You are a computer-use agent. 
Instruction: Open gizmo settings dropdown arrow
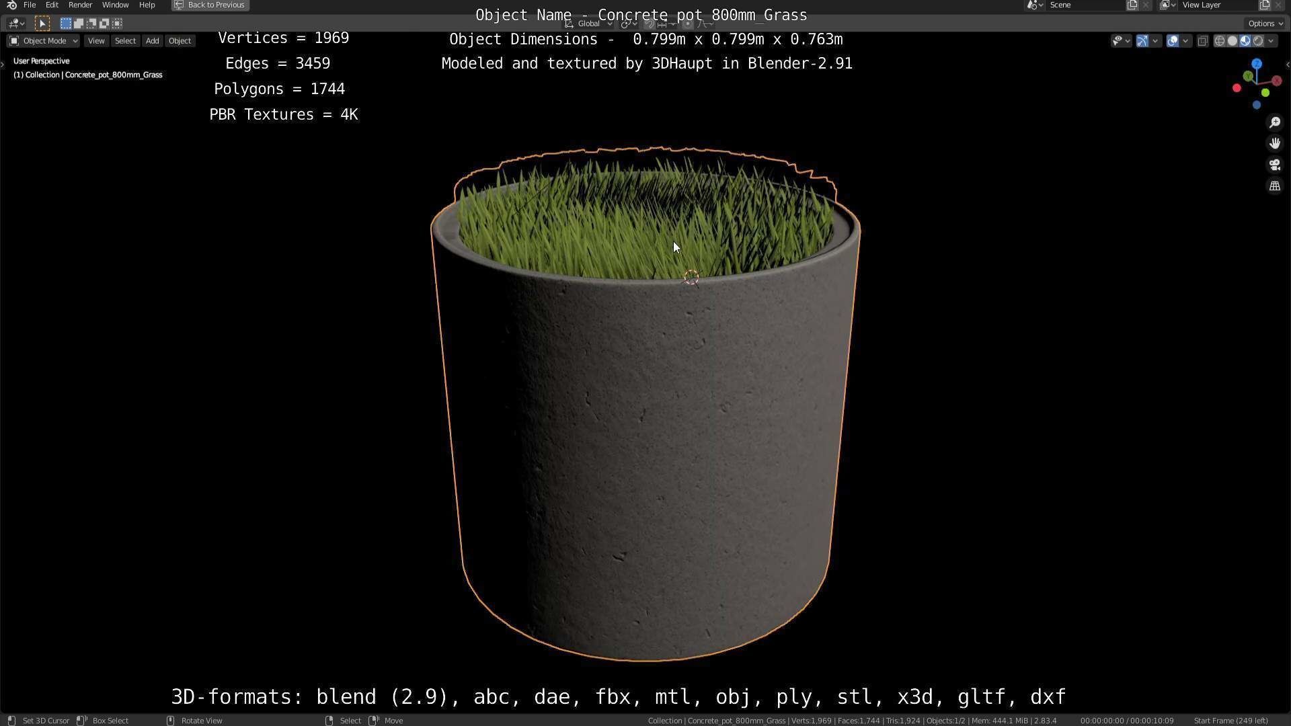pos(1155,41)
